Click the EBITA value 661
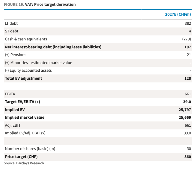Image resolution: width=196 pixels, height=169 pixels. click(x=188, y=94)
